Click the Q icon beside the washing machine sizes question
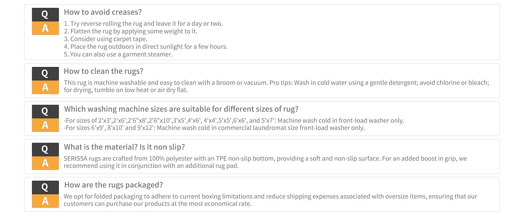This screenshot has width=524, height=215. coord(45,111)
